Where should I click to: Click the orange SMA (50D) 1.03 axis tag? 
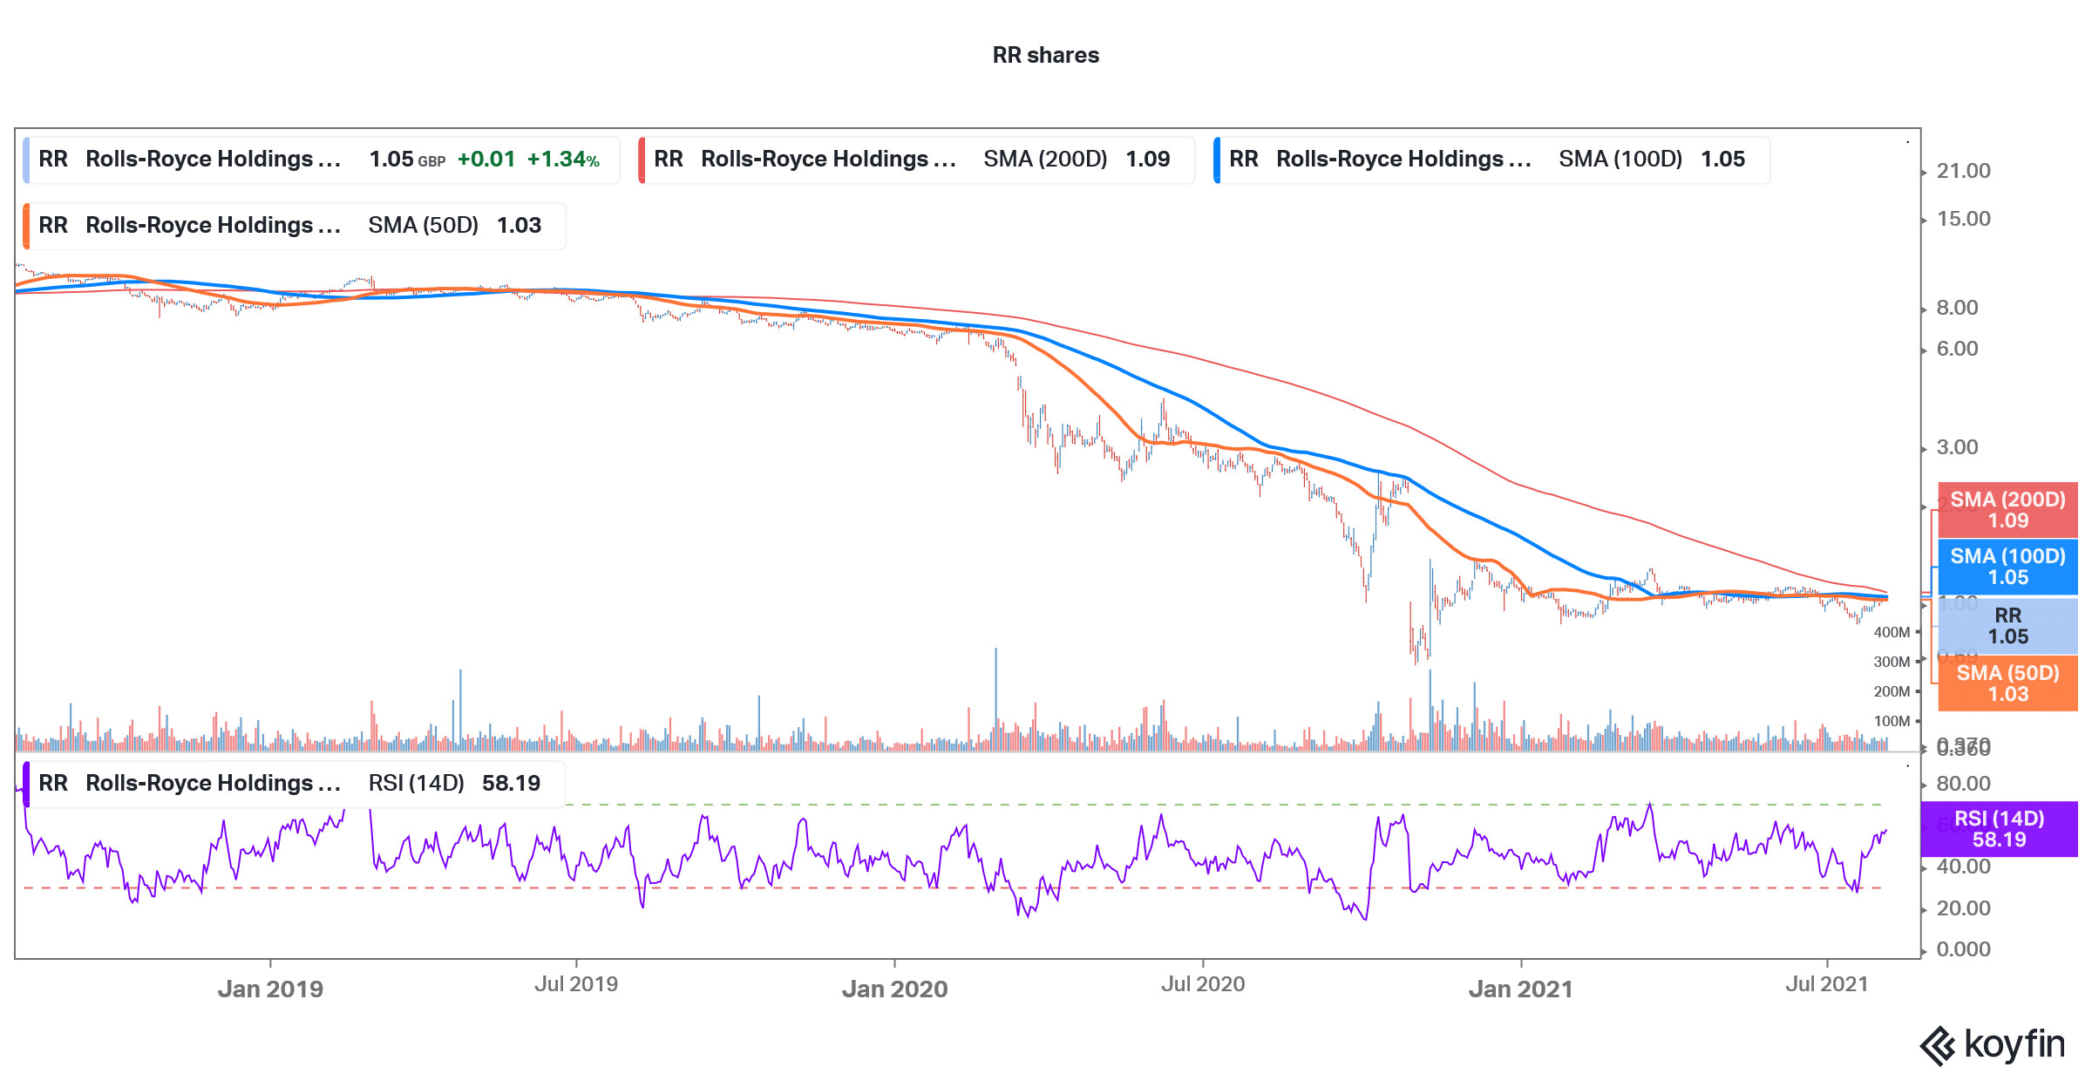2007,683
